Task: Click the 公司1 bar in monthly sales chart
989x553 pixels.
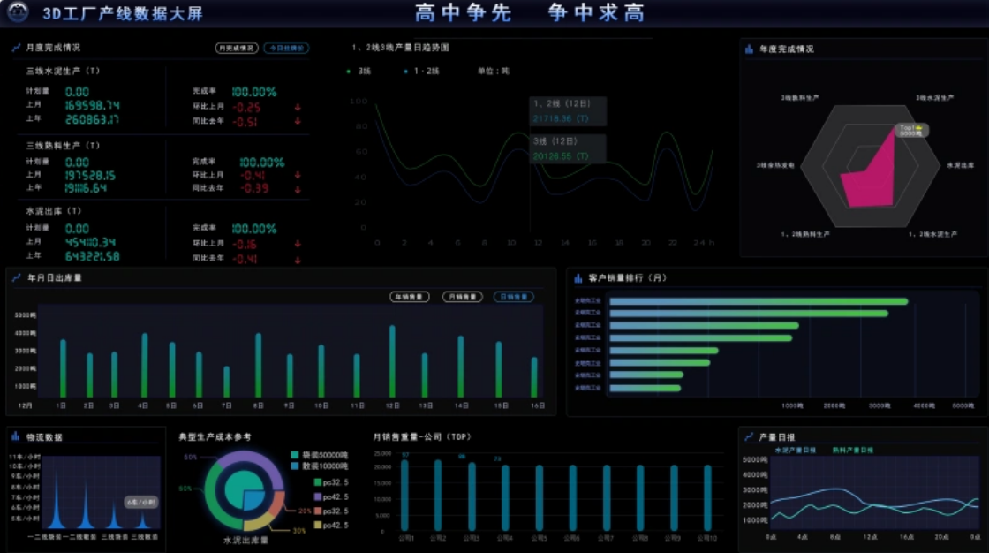Action: [x=405, y=496]
